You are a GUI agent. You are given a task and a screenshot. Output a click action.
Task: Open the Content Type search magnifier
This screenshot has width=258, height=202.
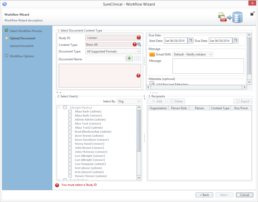139,44
